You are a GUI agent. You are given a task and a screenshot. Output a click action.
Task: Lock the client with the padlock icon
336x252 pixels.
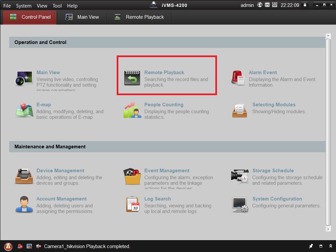click(x=305, y=5)
